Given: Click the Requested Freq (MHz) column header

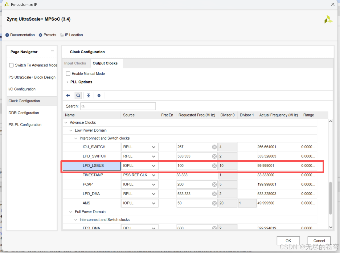Looking at the screenshot, I should [x=197, y=115].
